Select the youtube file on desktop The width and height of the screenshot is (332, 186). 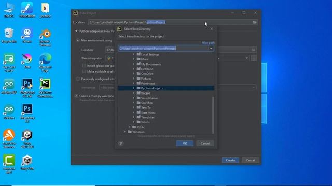(x=45, y=10)
